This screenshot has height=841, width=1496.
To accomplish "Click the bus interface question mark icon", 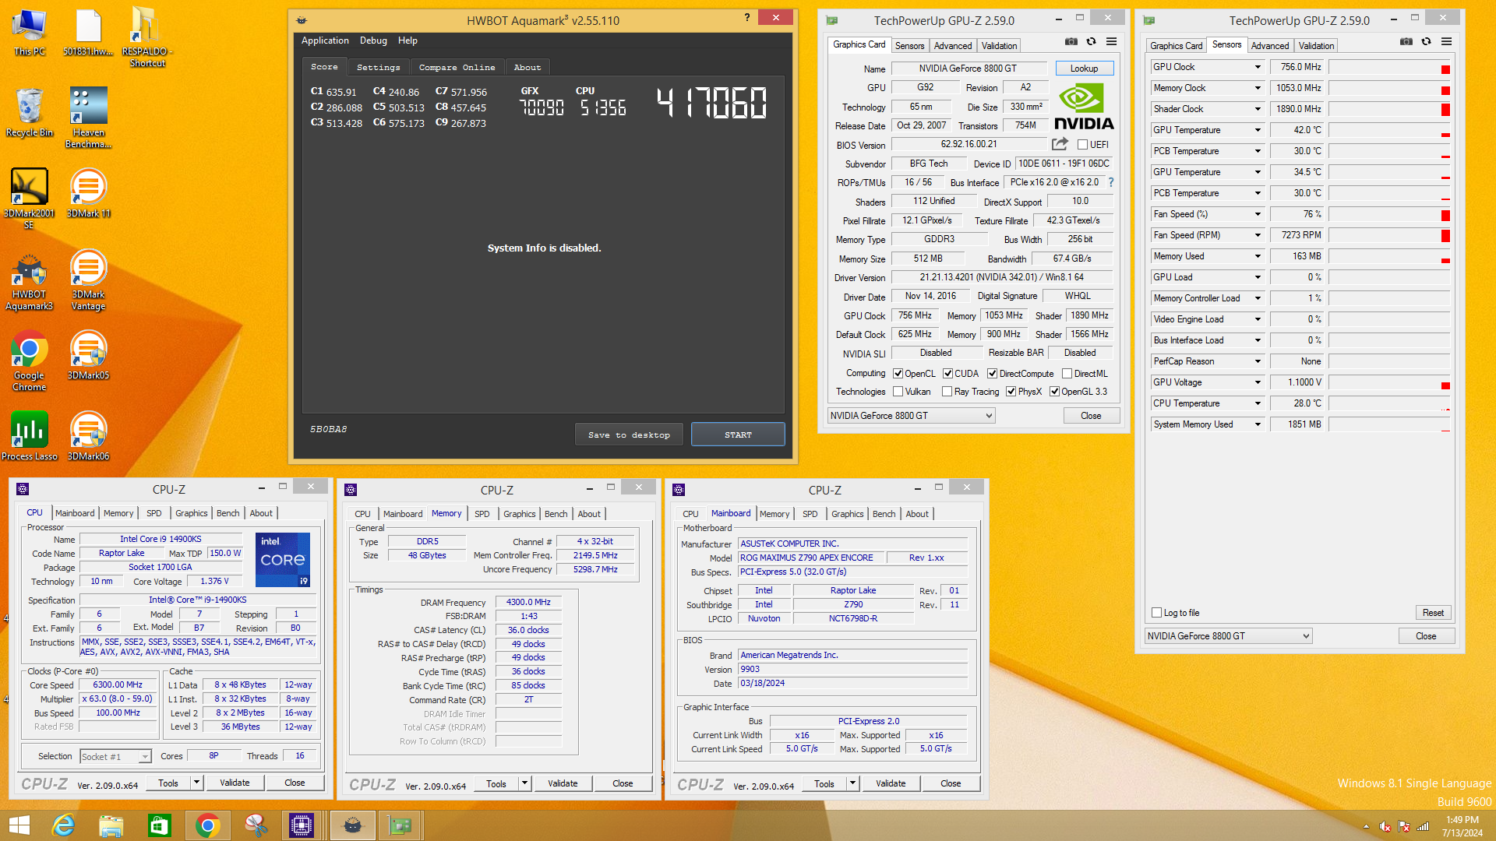I will pyautogui.click(x=1111, y=182).
